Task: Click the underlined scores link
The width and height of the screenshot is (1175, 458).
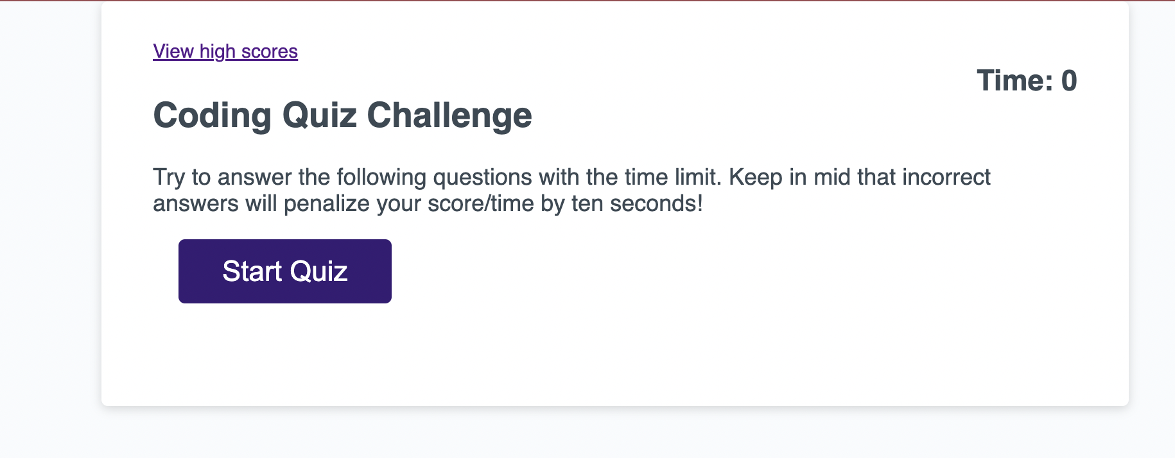Action: (224, 51)
